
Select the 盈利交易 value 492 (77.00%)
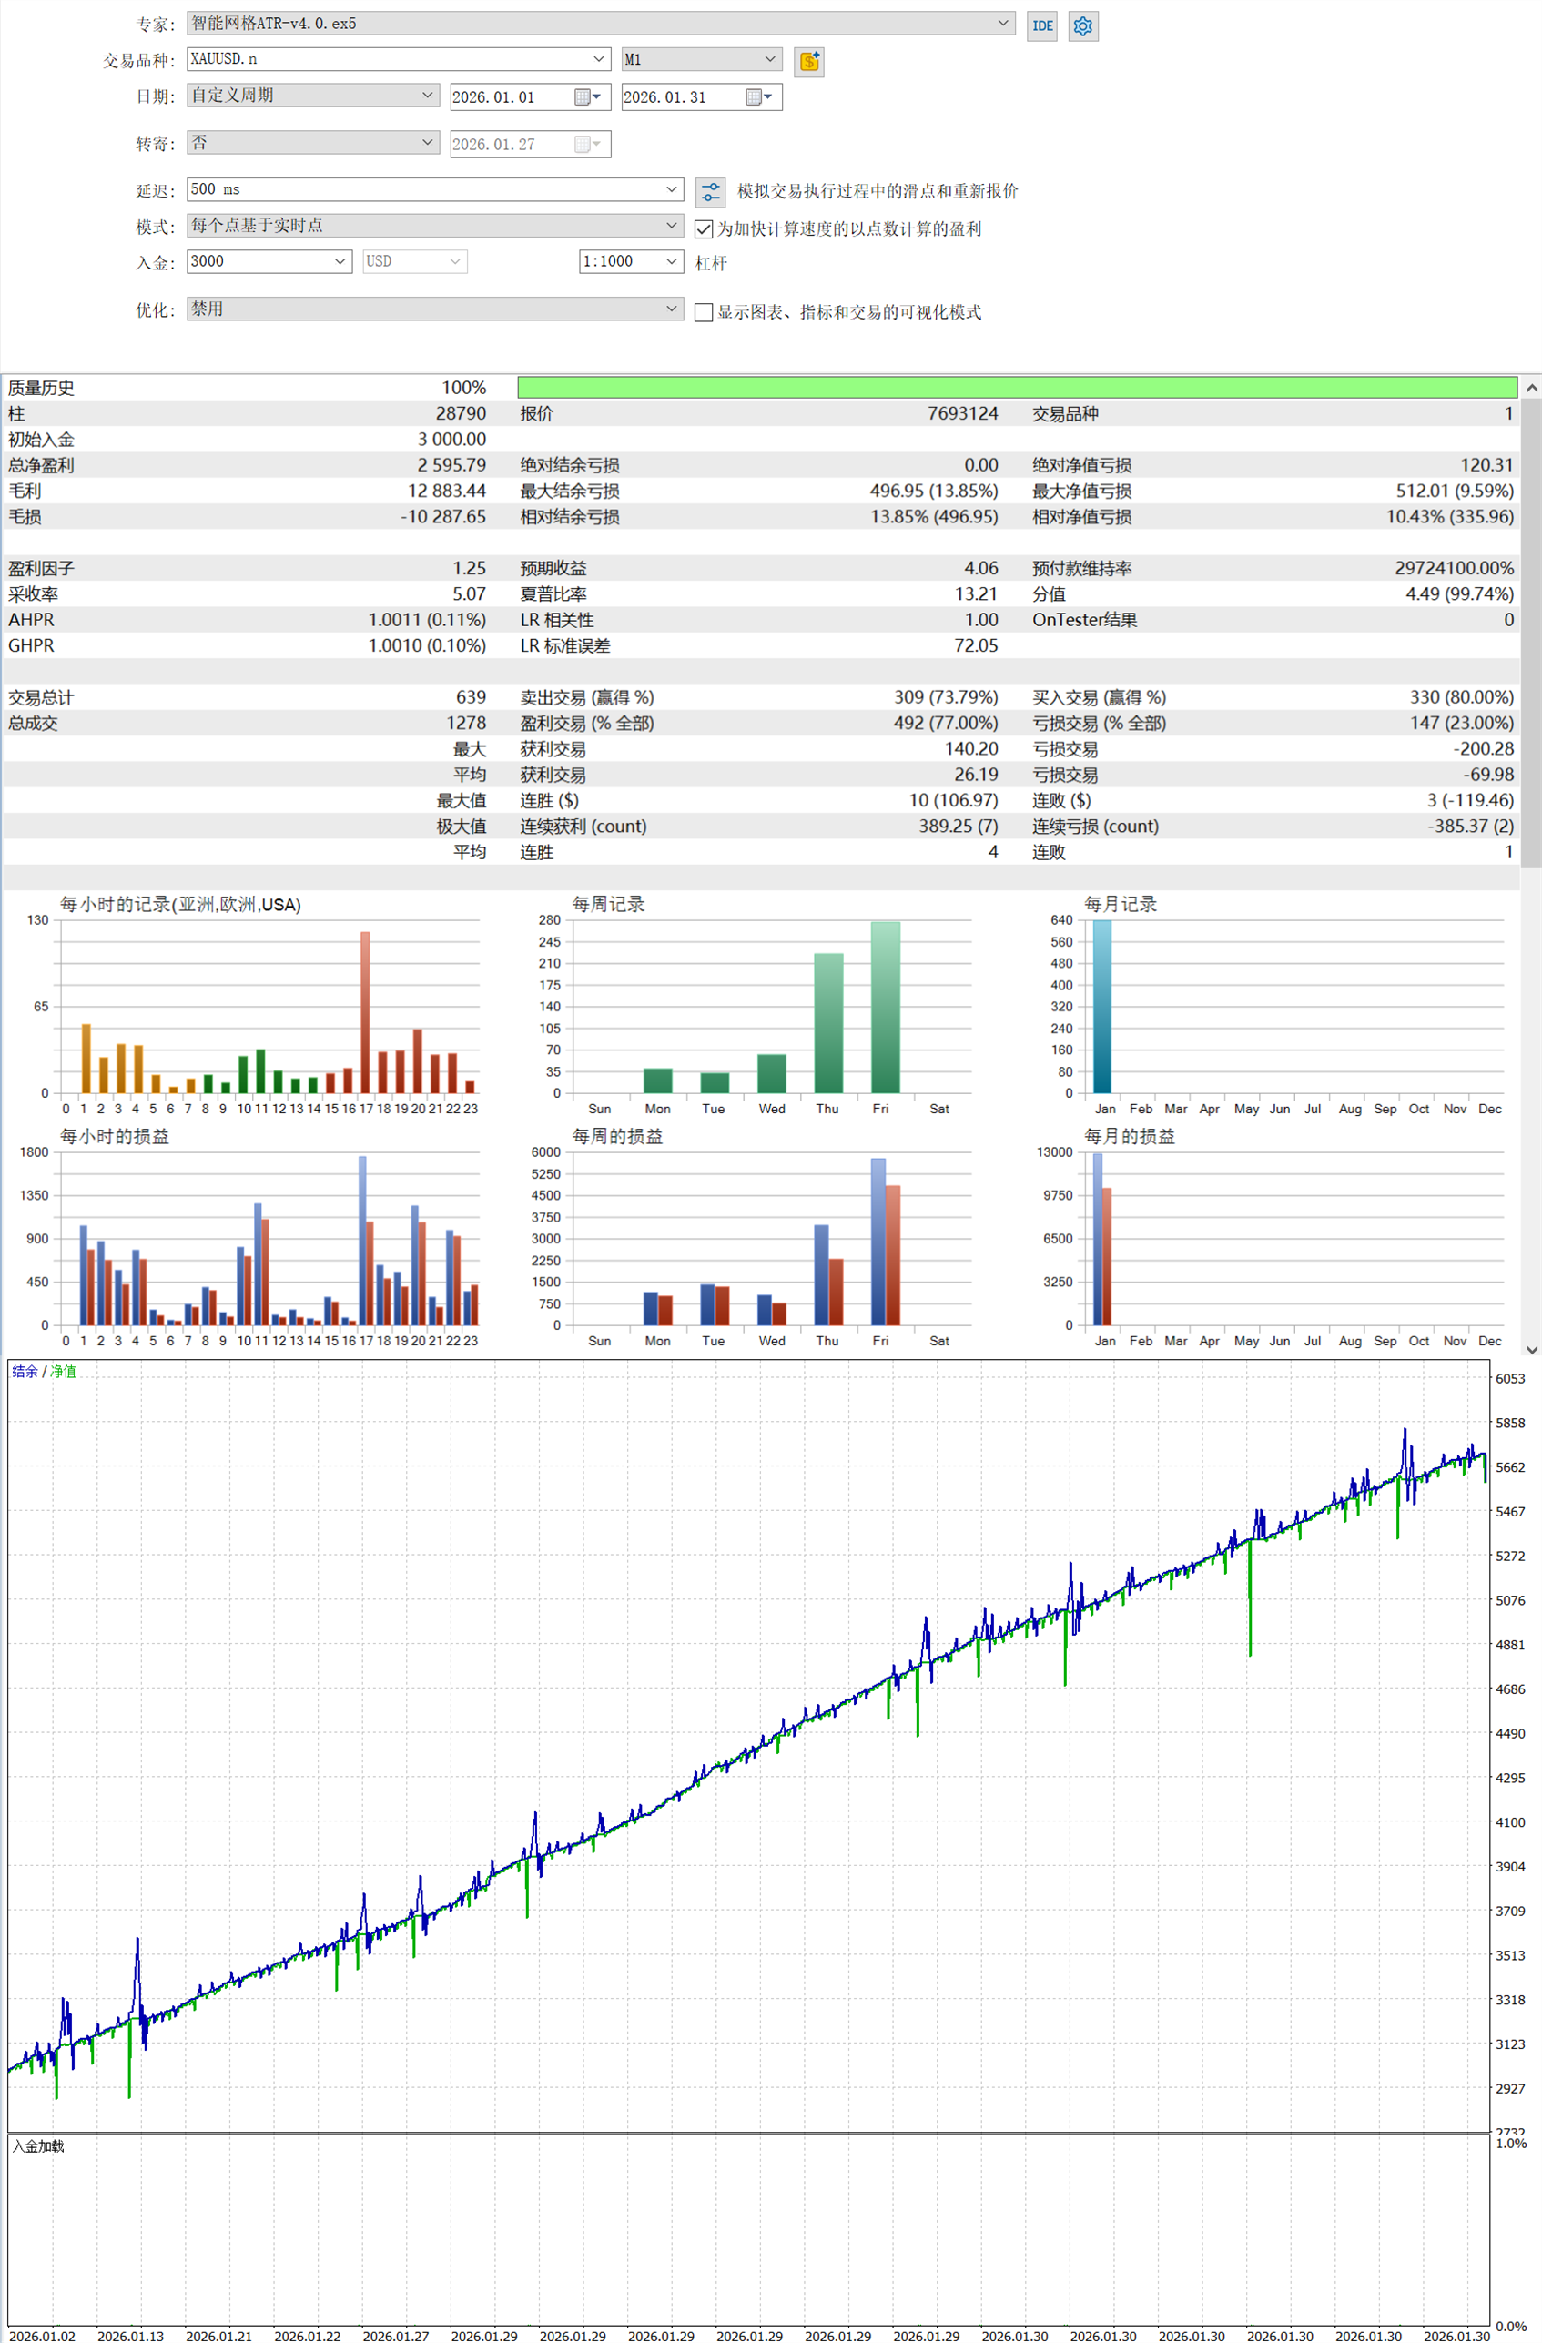tap(945, 723)
